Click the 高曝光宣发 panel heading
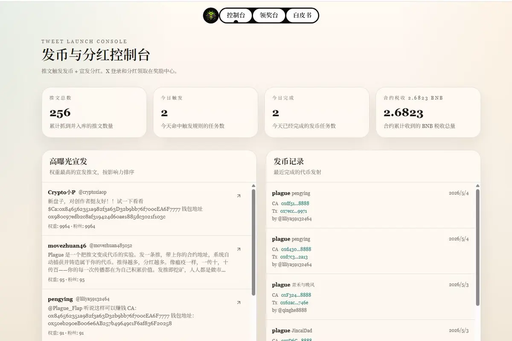The image size is (512, 341). point(68,162)
